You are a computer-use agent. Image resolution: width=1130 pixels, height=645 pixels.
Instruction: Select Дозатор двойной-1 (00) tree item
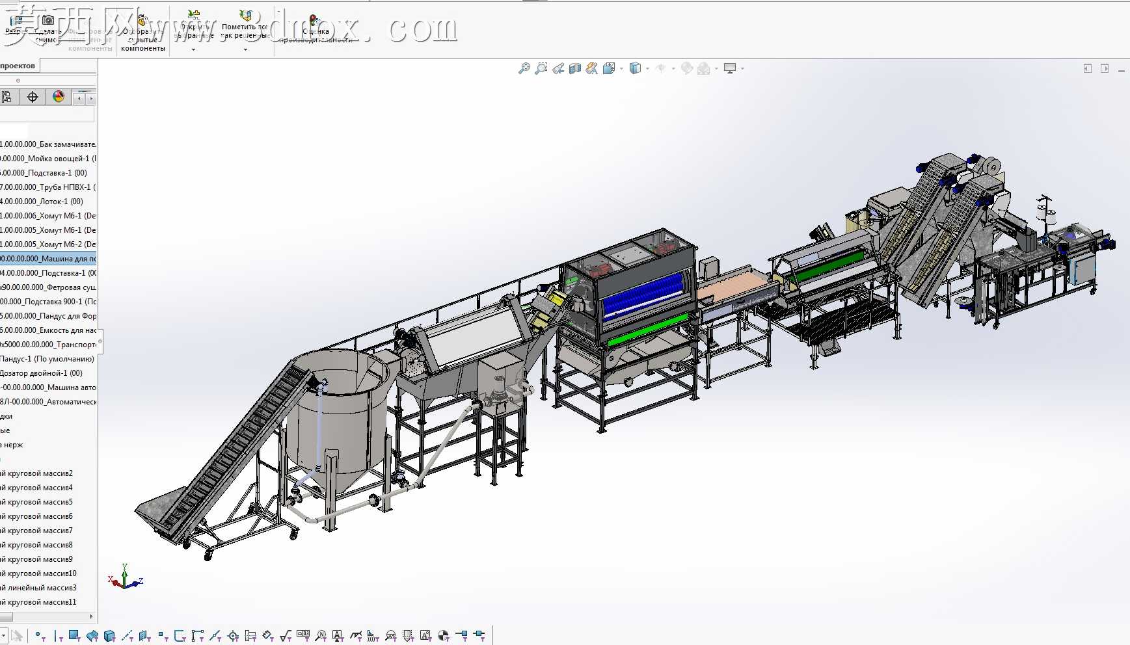(x=42, y=373)
